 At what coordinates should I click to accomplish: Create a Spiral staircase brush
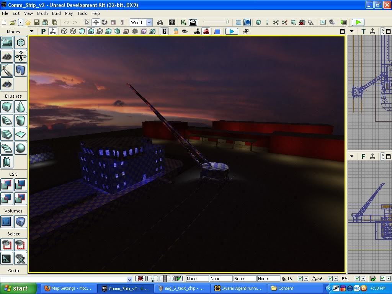pyautogui.click(x=7, y=148)
